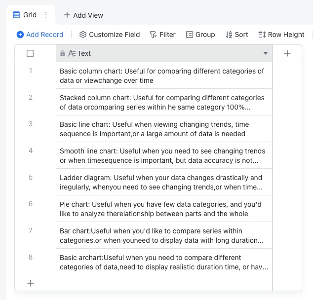
Task: Open Grid view three-dot options menu
Action: coord(46,15)
